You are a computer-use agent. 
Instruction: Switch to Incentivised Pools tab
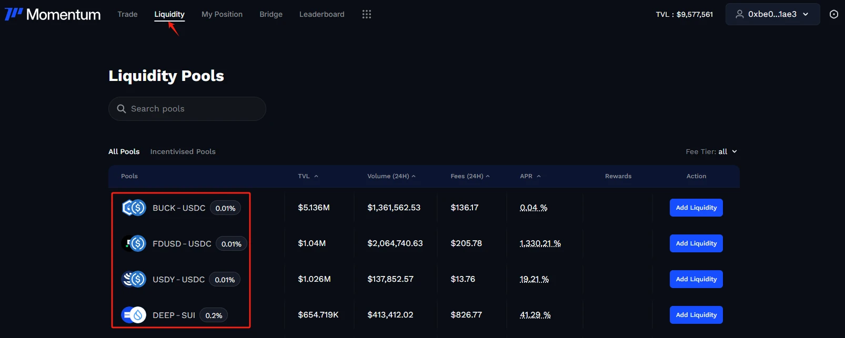click(x=183, y=151)
